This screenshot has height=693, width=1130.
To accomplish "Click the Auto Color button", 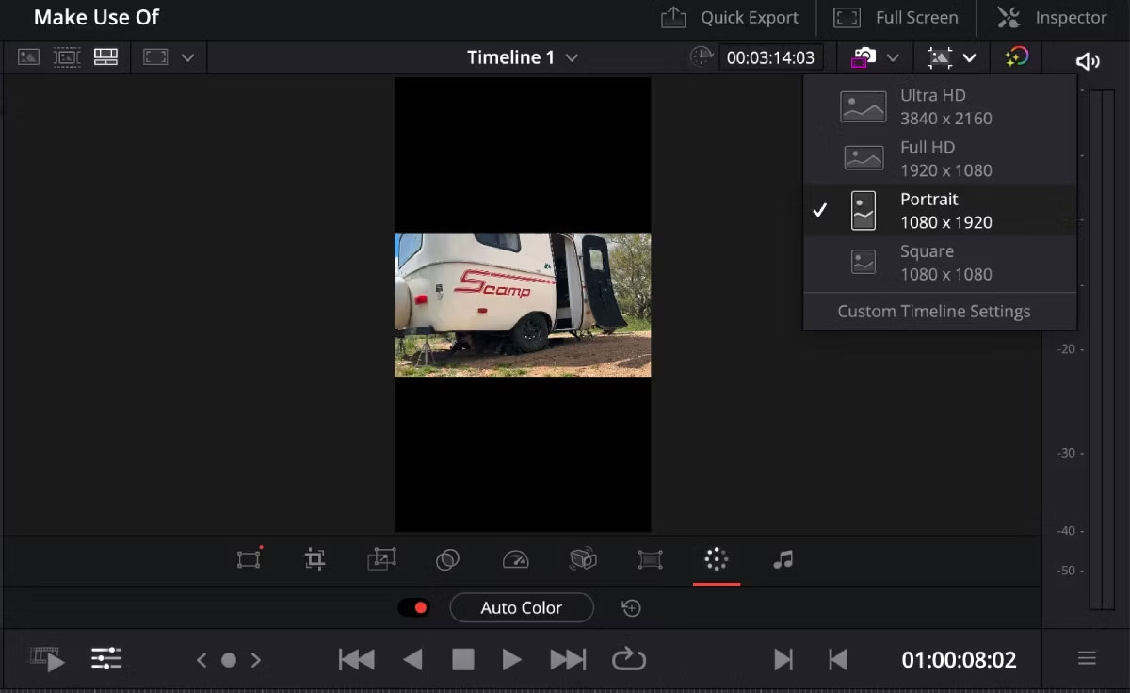I will coord(522,608).
